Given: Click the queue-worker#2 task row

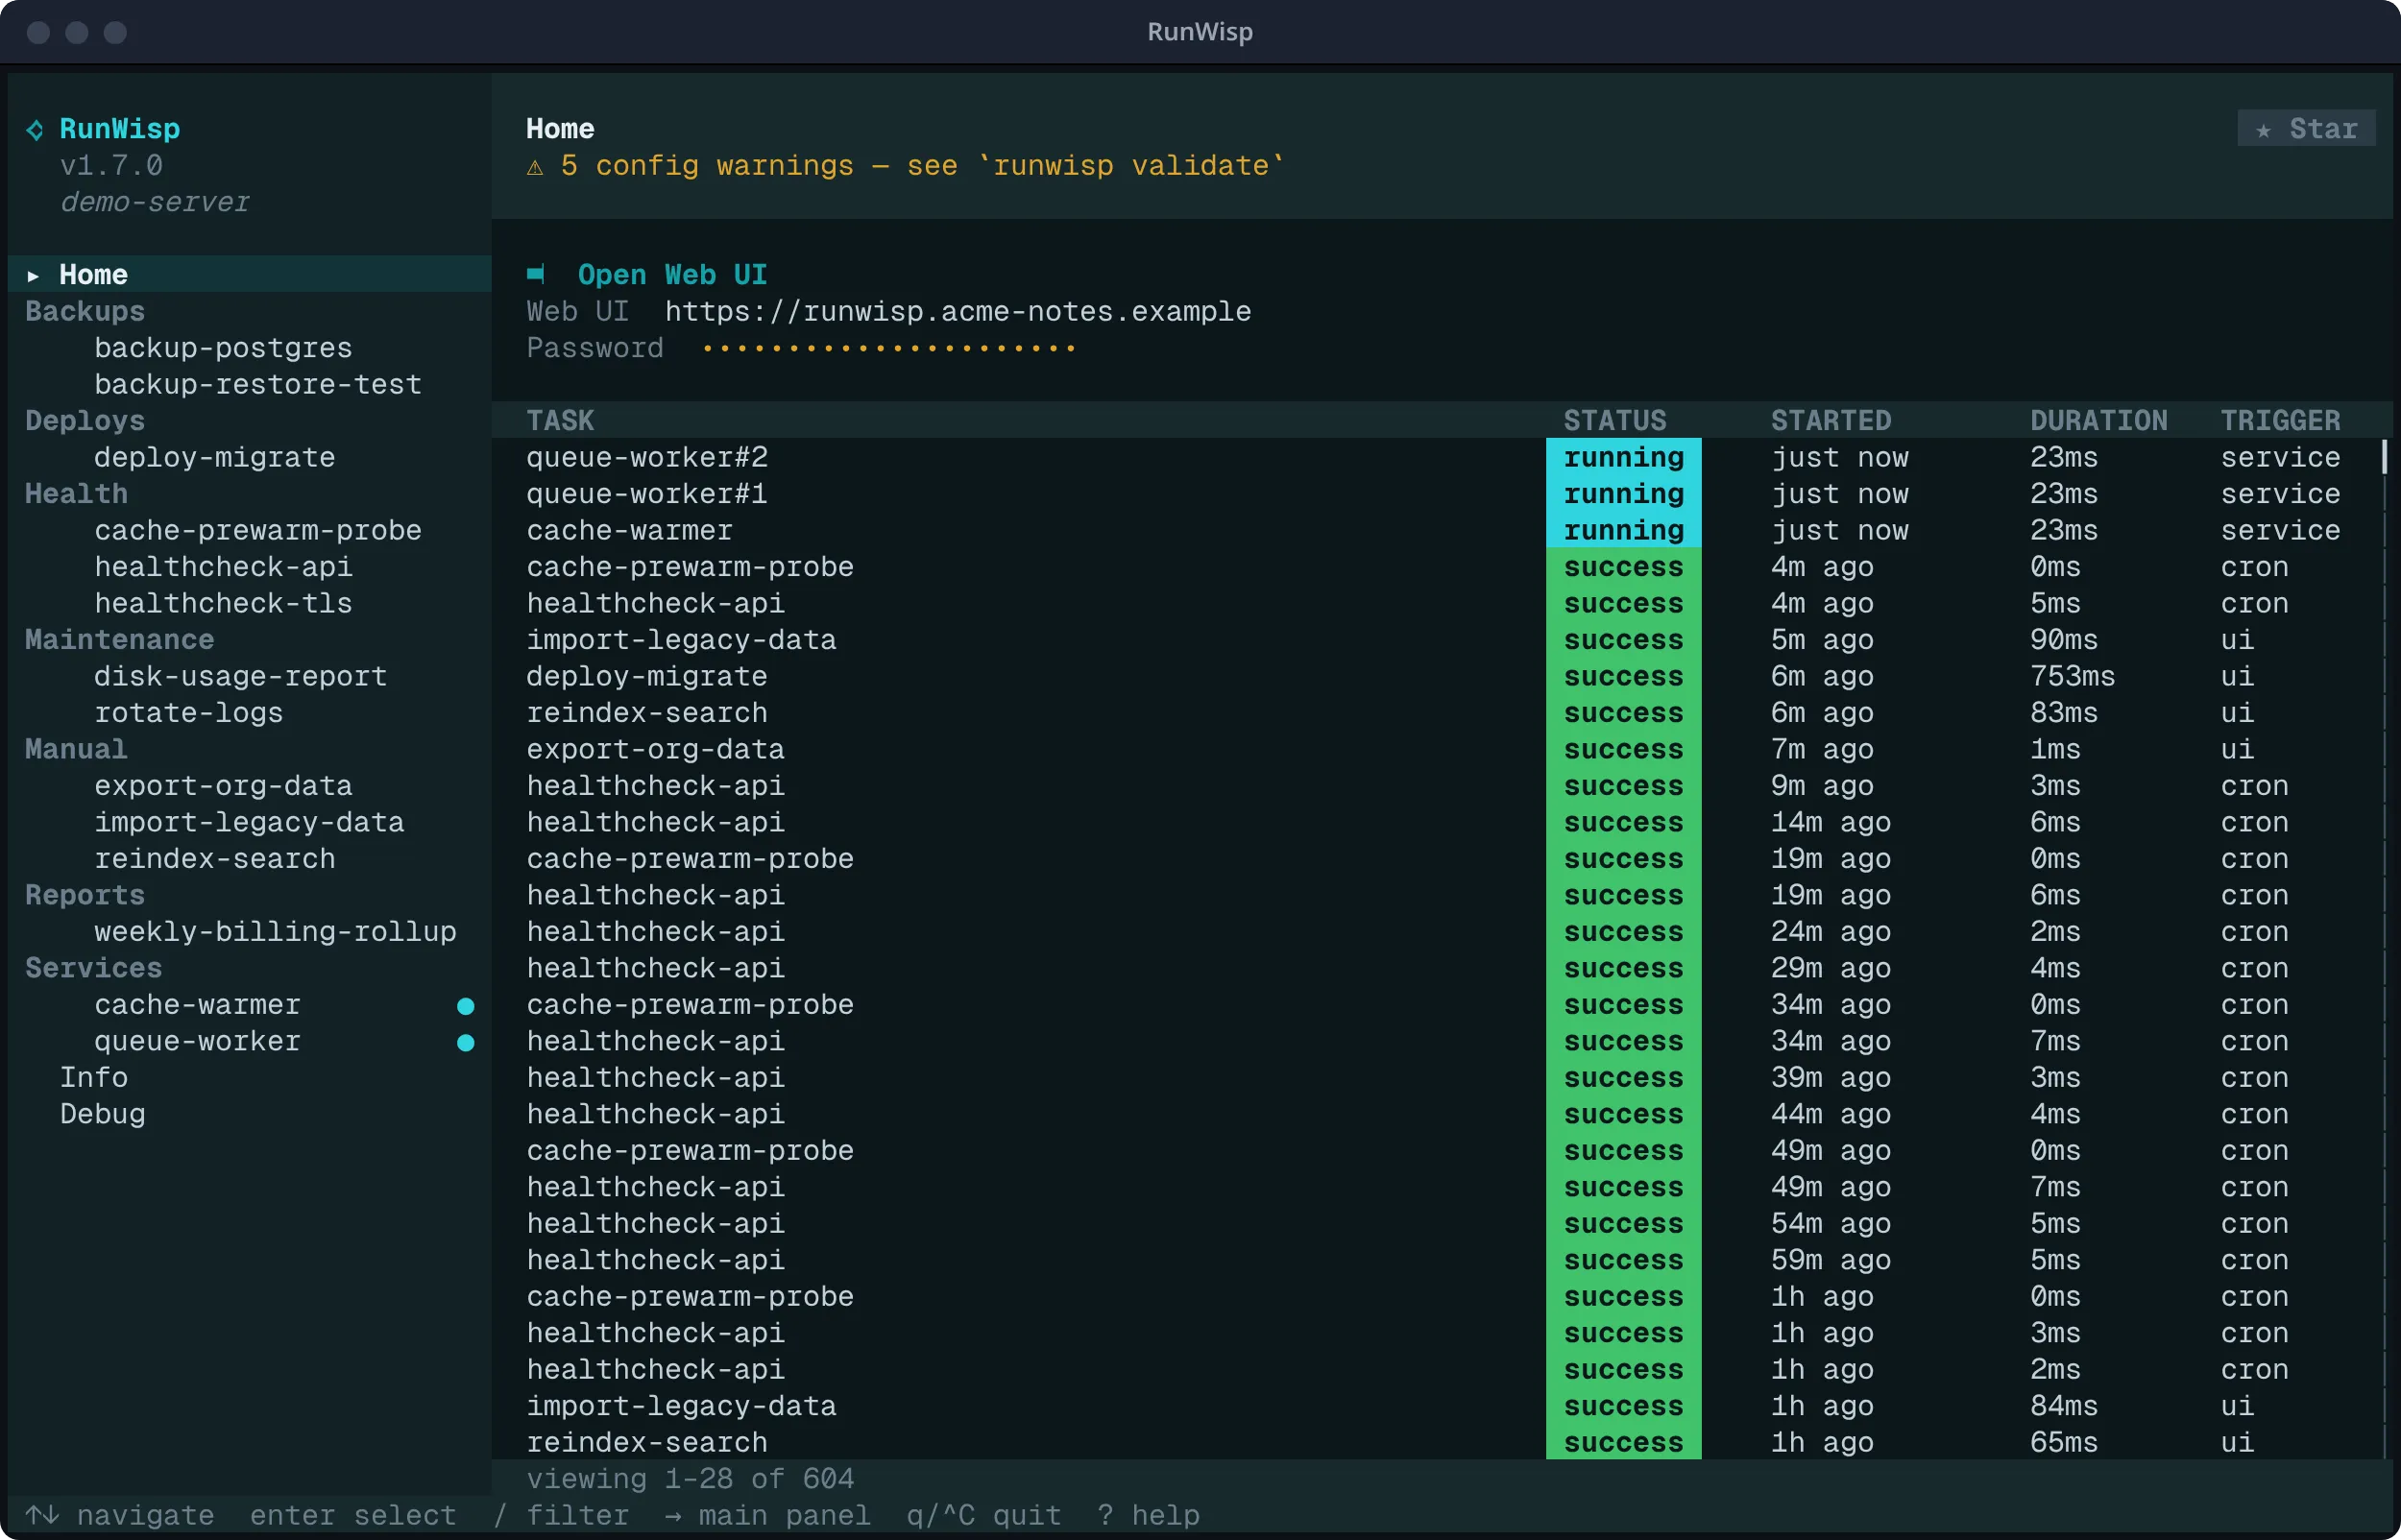Looking at the screenshot, I should (x=1436, y=457).
